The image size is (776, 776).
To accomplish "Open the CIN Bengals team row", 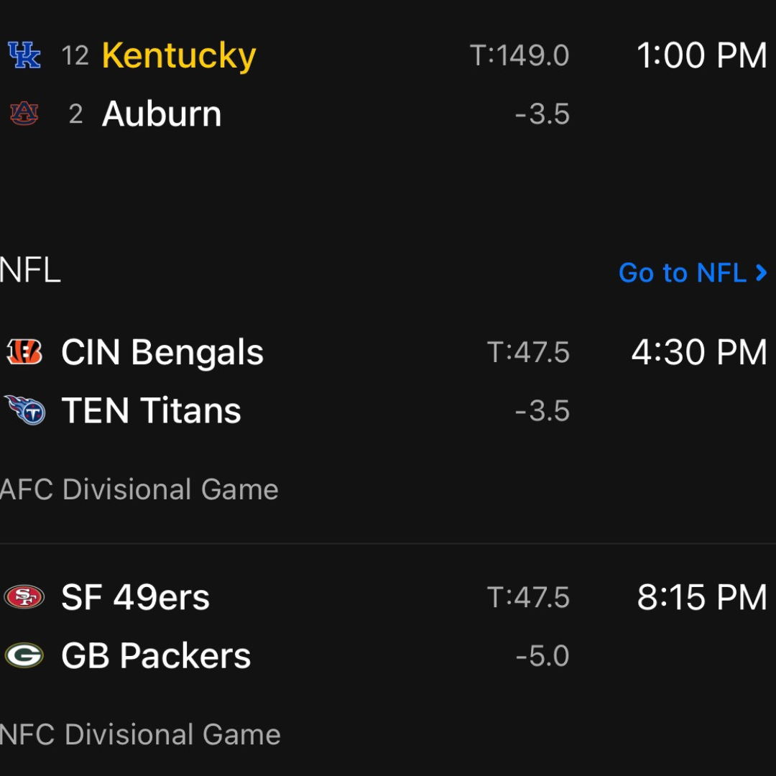I will coord(162,352).
